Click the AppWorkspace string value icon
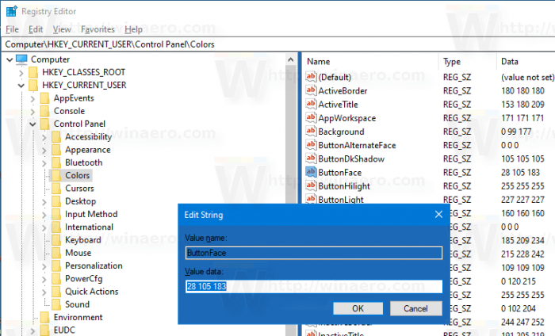This screenshot has width=555, height=336. click(x=311, y=117)
